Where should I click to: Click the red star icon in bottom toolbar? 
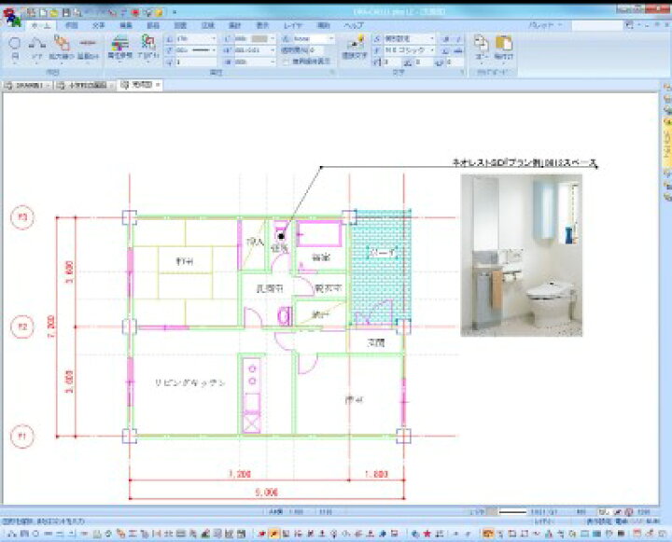tap(427, 534)
